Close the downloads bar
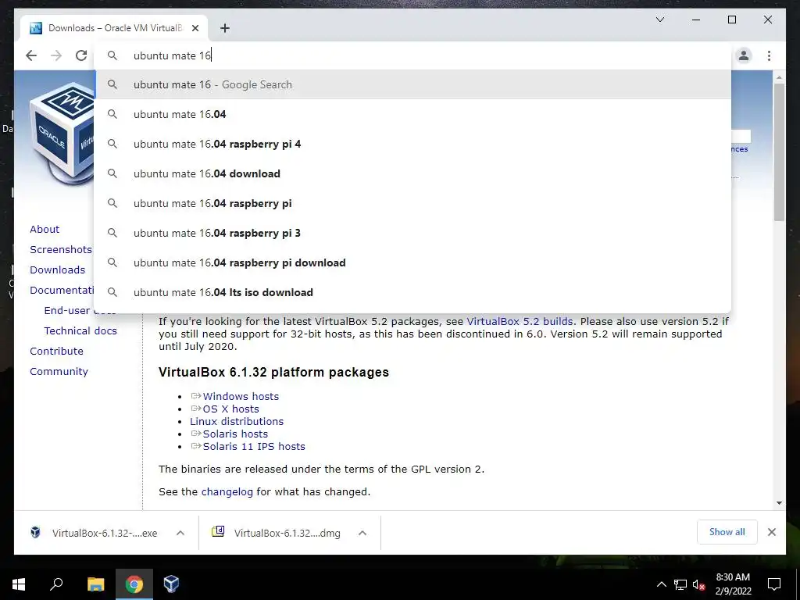This screenshot has height=600, width=800. [x=771, y=532]
